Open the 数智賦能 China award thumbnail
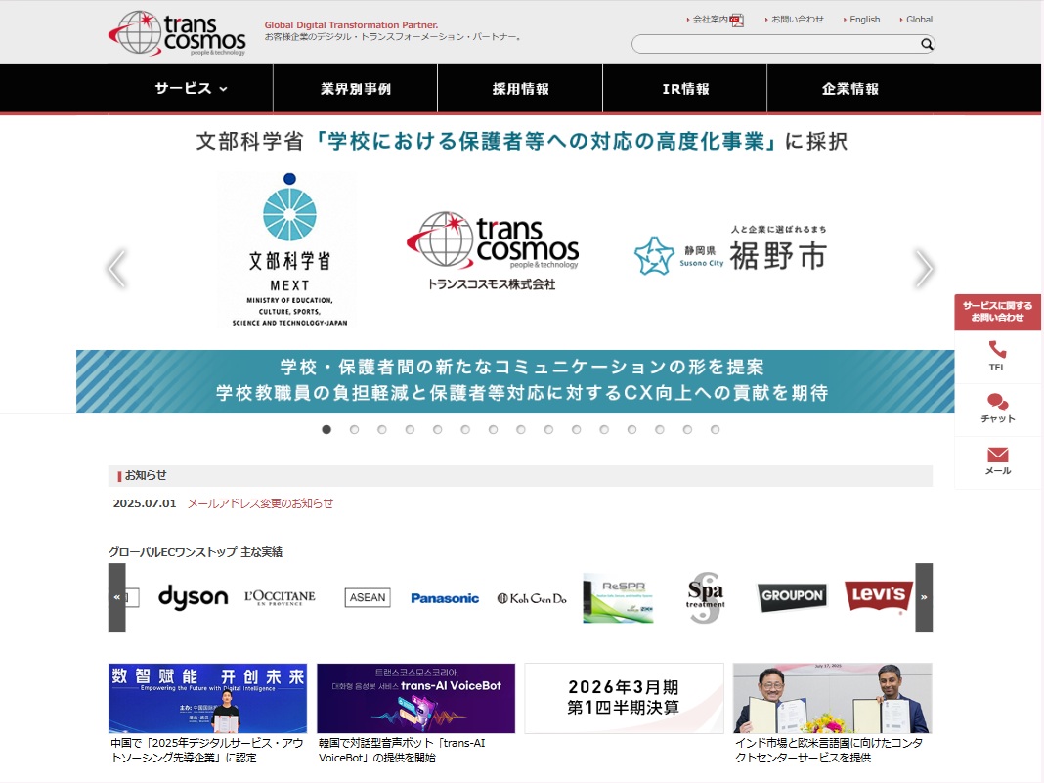The width and height of the screenshot is (1044, 783). pyautogui.click(x=208, y=698)
